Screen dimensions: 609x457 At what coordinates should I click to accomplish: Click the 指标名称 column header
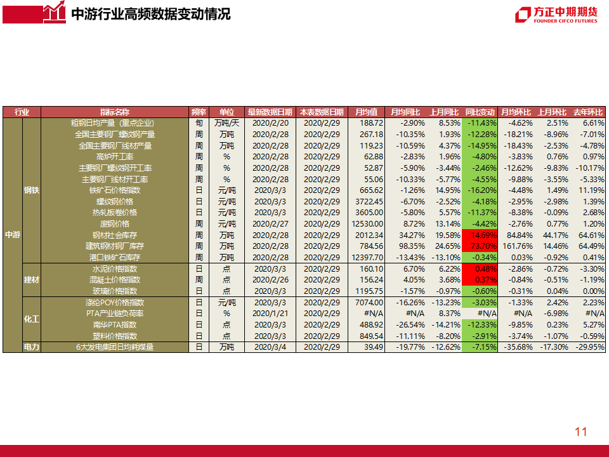click(114, 112)
